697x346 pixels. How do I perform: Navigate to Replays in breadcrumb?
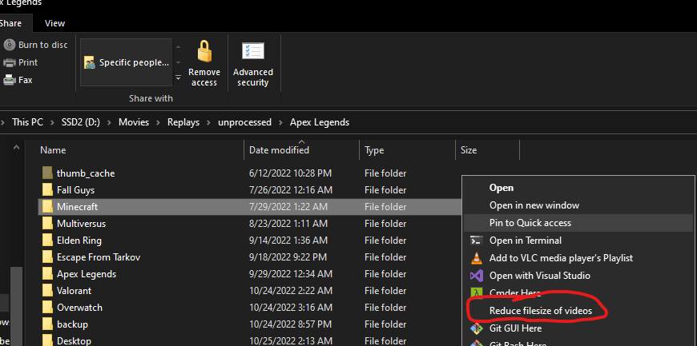tap(183, 122)
